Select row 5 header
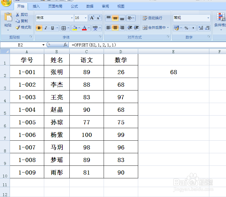This screenshot has height=197, width=226. tap(5, 109)
